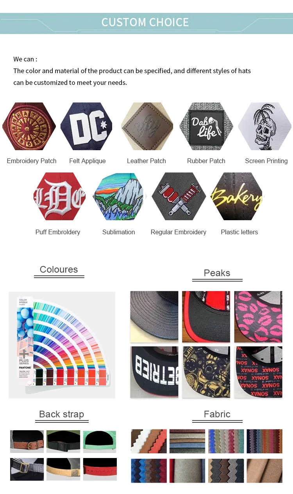Select the Screen Printing skull hexagon
293x494 pixels.
coord(265,126)
